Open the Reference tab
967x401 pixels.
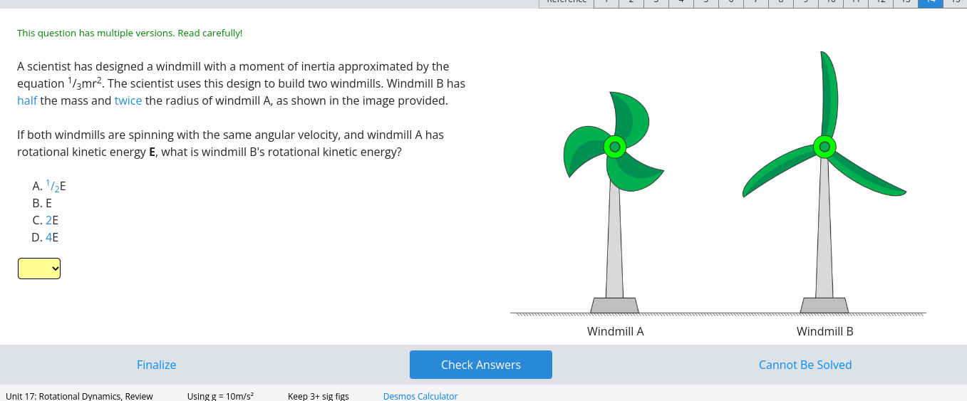click(x=567, y=3)
